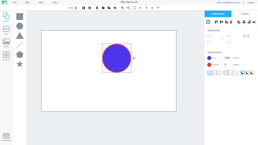
Task: Click the stroke weight input field
Action: (x=228, y=65)
